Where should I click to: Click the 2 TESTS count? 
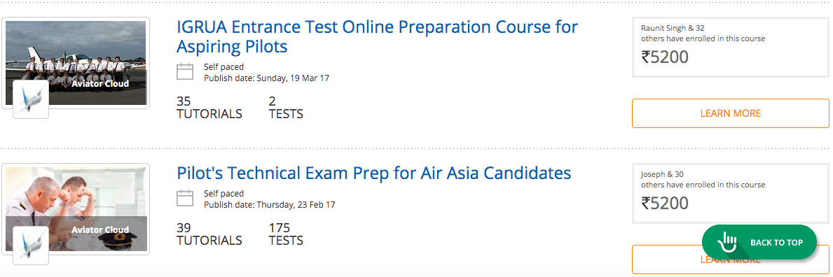(286, 107)
